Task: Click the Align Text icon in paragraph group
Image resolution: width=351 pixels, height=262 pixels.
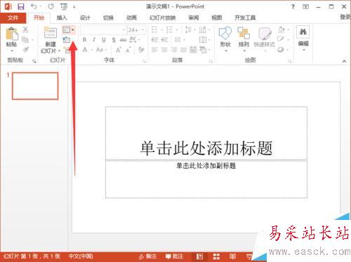Action: (x=203, y=40)
